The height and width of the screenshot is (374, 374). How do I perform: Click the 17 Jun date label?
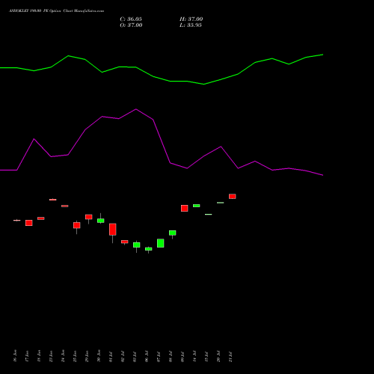pyautogui.click(x=27, y=356)
